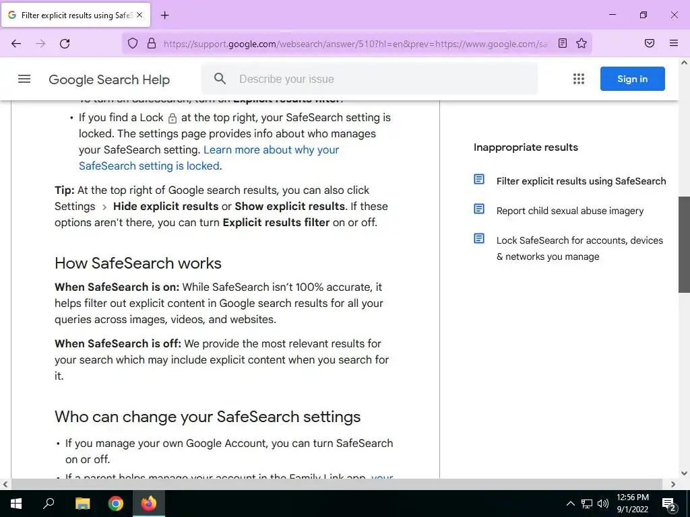Viewport: 690px width, 517px height.
Task: Click the search magnifier icon in the help bar
Action: click(220, 79)
